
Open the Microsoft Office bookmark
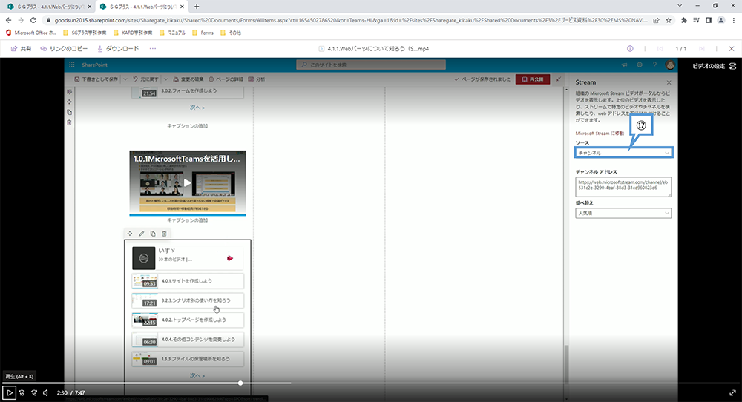(x=30, y=33)
